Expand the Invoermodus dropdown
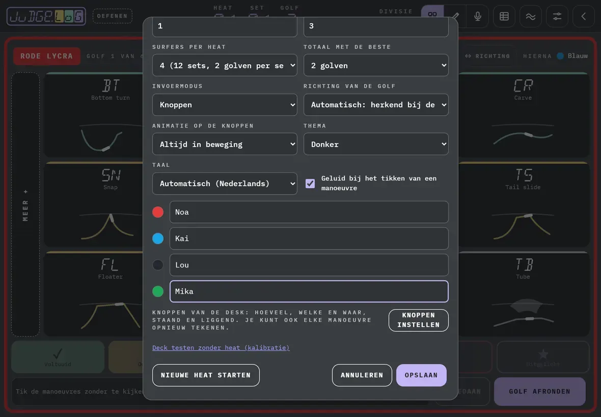This screenshot has width=601, height=417. coord(225,105)
